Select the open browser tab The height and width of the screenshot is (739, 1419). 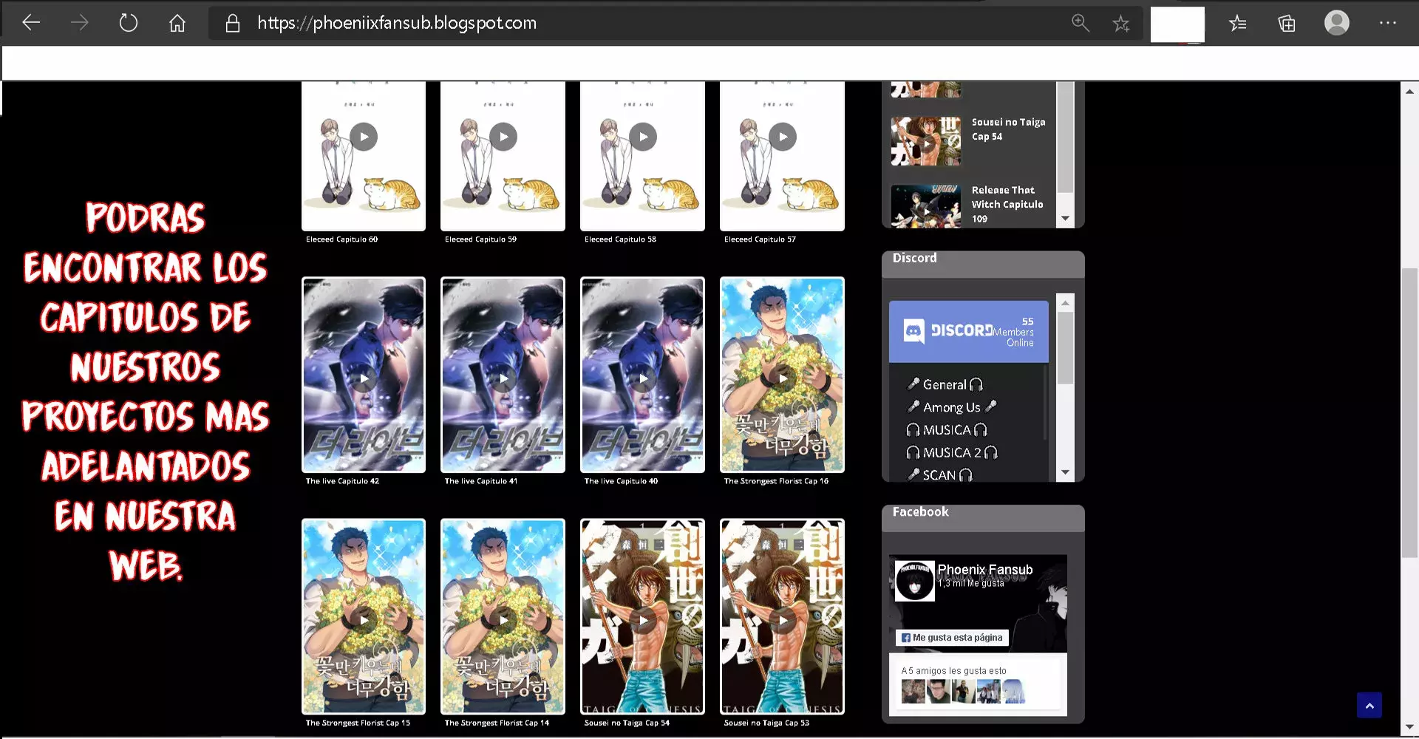pyautogui.click(x=1178, y=23)
